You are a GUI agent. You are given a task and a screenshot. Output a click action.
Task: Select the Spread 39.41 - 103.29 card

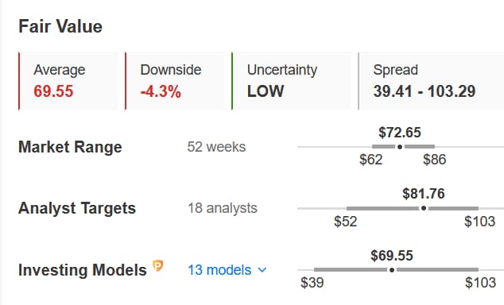(x=431, y=81)
